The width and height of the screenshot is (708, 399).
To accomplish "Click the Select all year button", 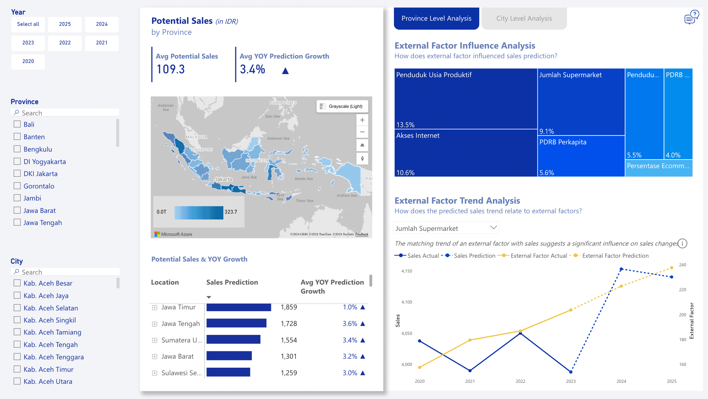I will coord(28,24).
